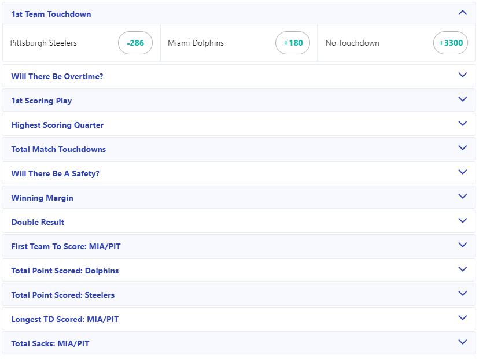
Task: Expand First Team To Score chevron
Action: (x=462, y=245)
